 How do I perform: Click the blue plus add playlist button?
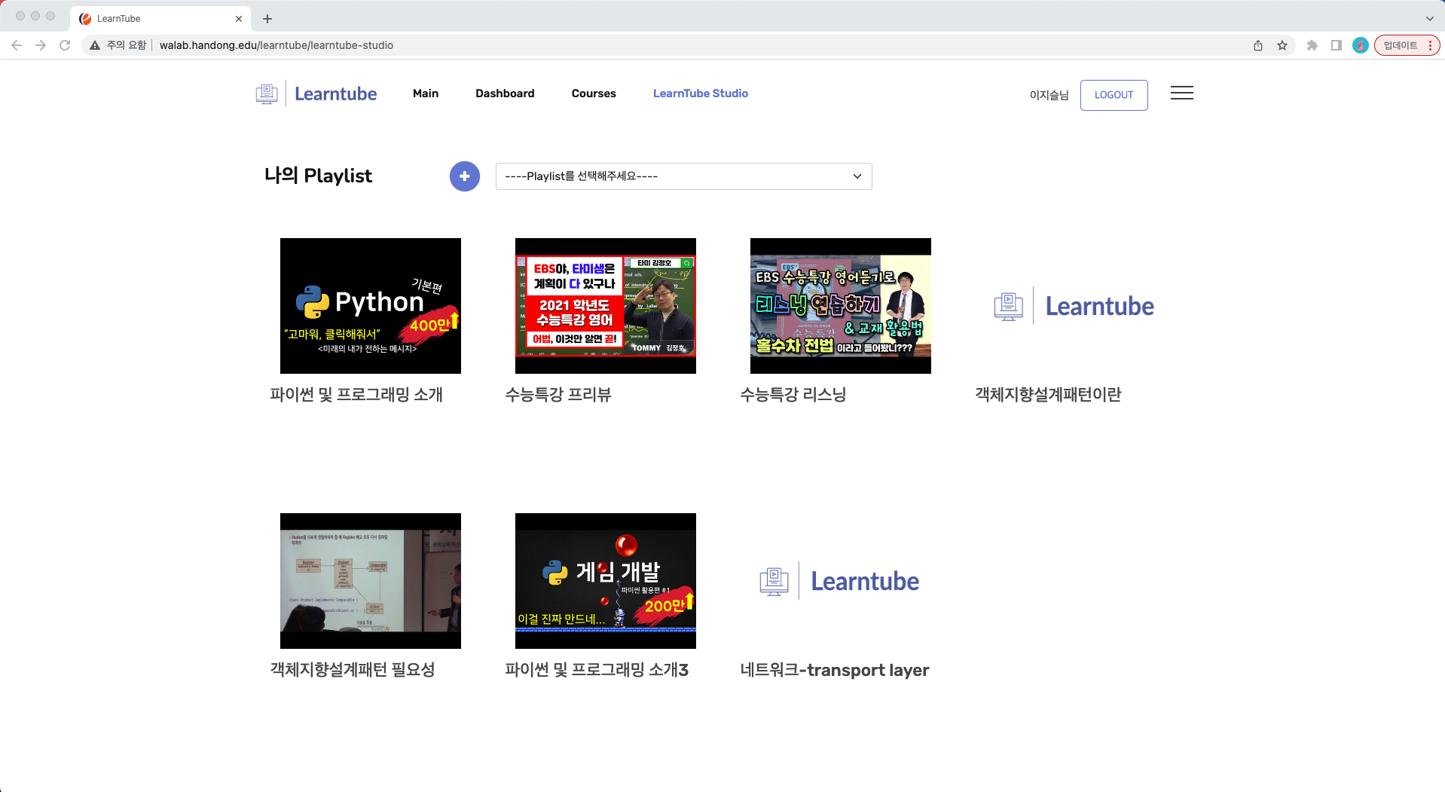[x=464, y=176]
